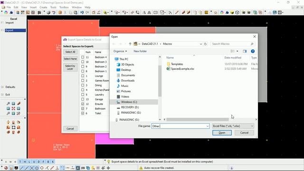Uncheck the Bathroom checkbox
Screen dimensions: 304x171
(83, 109)
